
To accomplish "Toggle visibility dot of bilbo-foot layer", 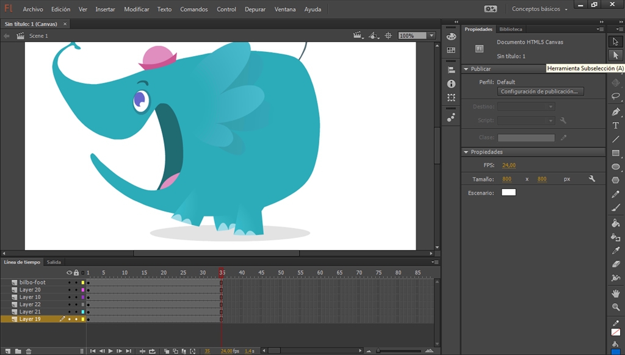I will click(69, 282).
